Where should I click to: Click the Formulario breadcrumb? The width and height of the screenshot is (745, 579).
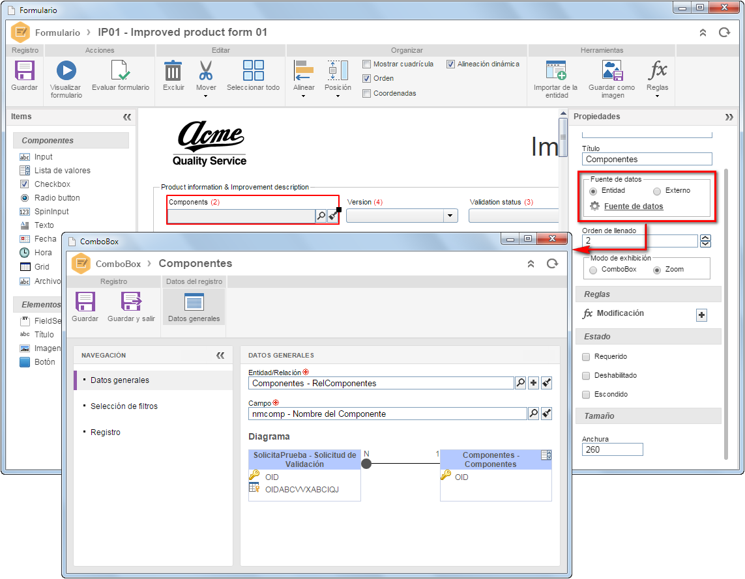(x=57, y=33)
